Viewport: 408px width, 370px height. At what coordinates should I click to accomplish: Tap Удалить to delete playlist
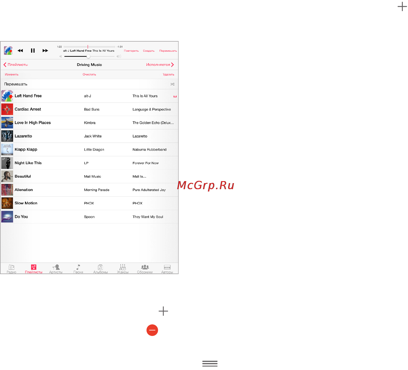pos(169,75)
